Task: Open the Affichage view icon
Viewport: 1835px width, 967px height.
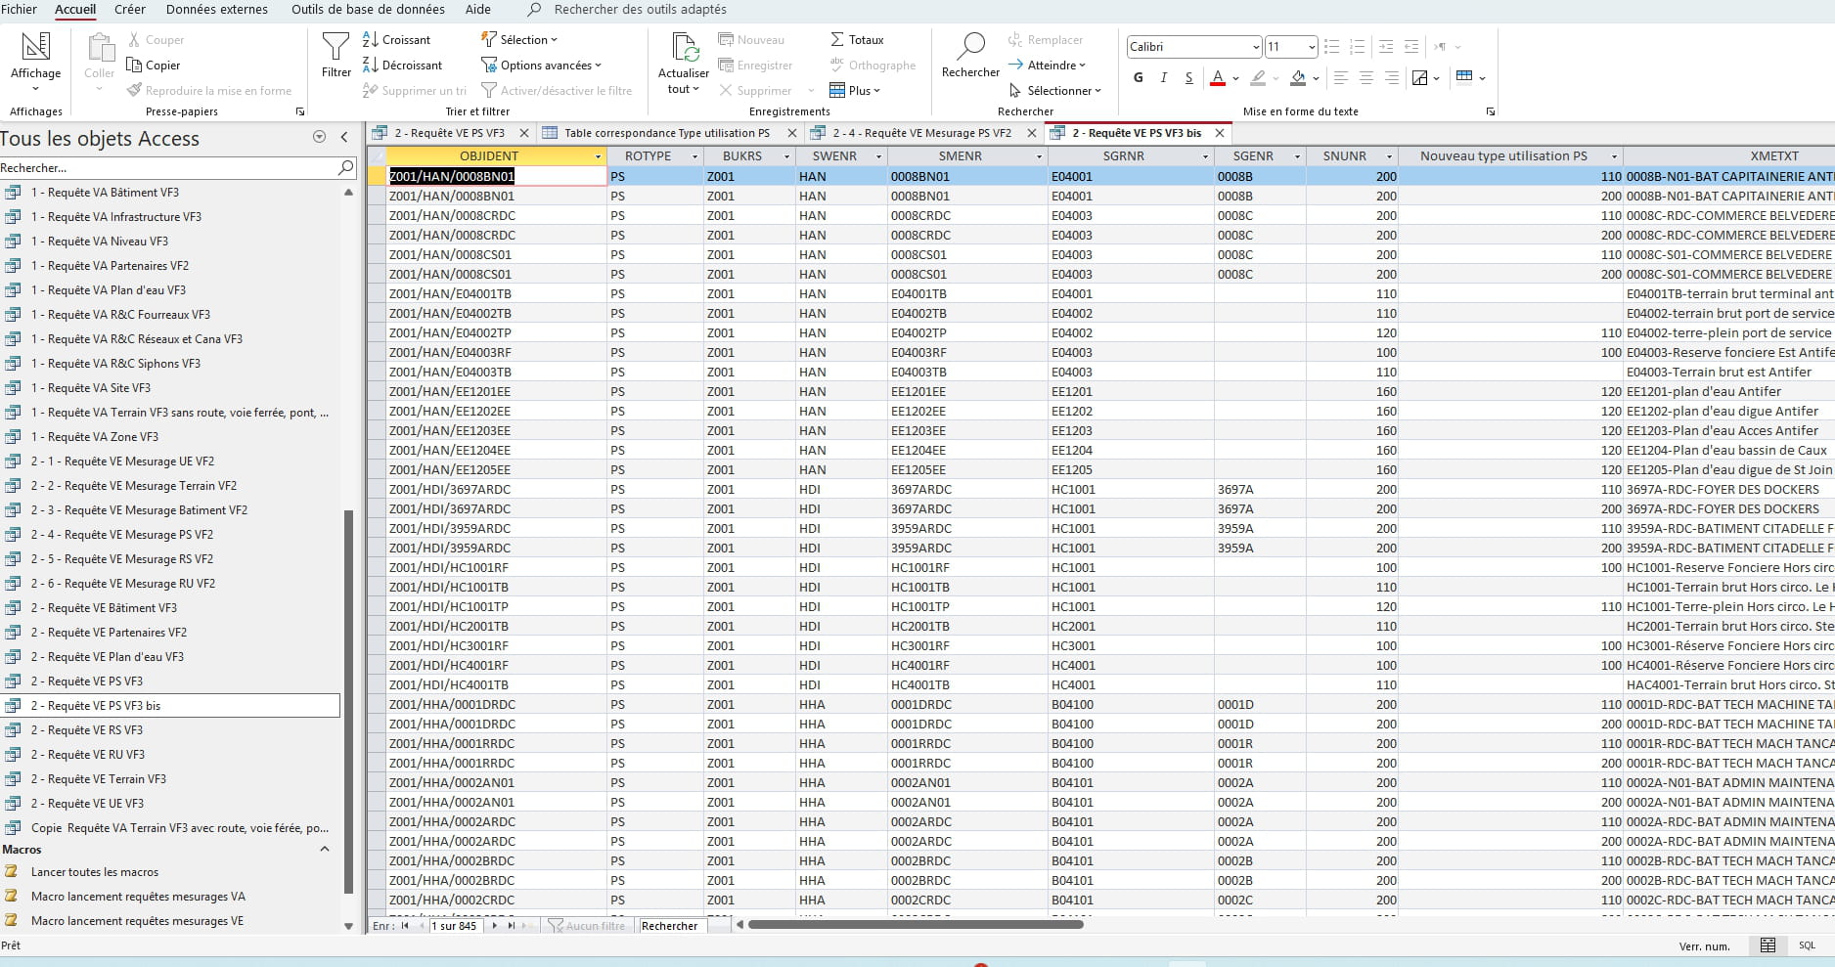Action: point(35,47)
